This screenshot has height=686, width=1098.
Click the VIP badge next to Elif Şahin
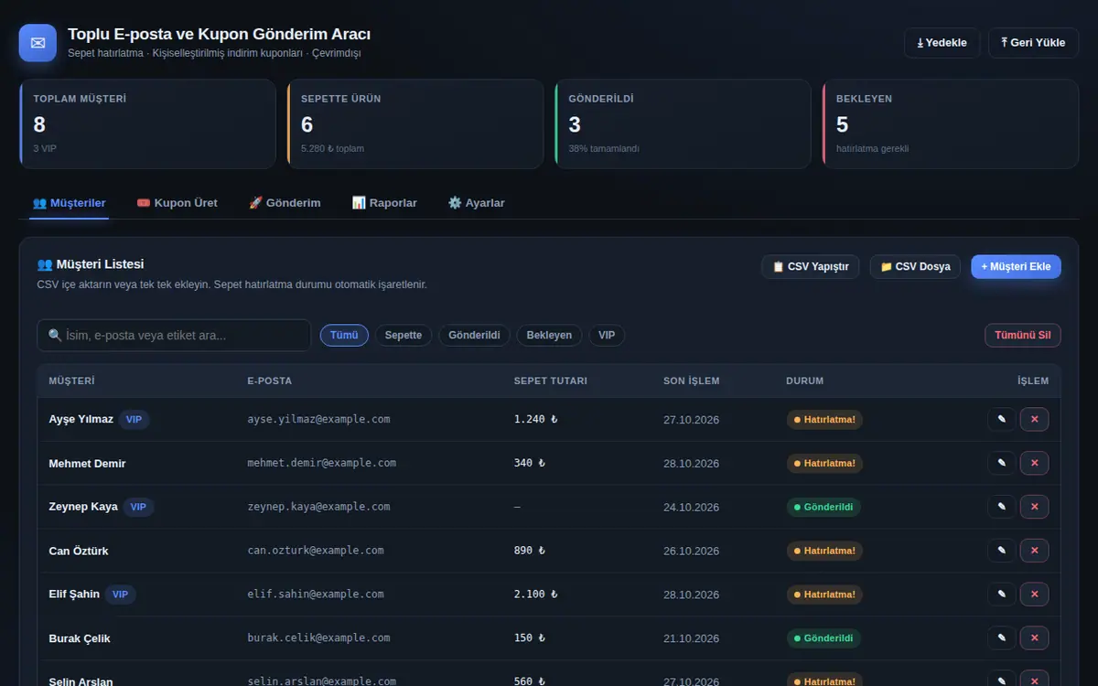(120, 595)
